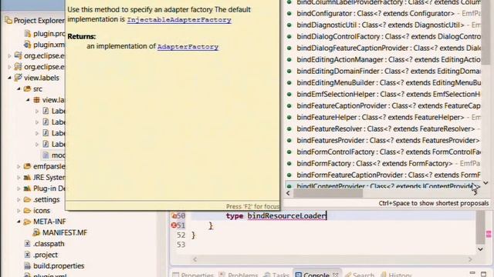Collapse the src folder node
Screen dimensions: 494x277
(19, 89)
